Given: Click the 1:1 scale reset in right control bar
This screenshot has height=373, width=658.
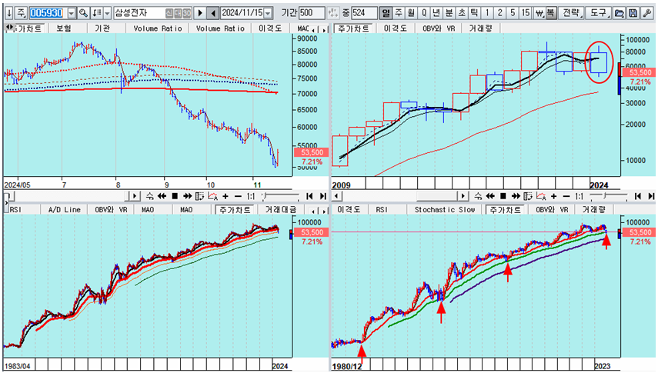Looking at the screenshot, I should point(579,196).
